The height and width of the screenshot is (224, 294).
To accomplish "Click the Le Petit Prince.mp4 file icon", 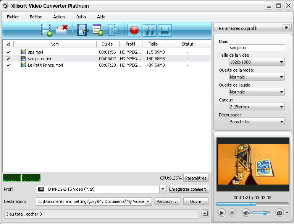I will tap(23, 65).
